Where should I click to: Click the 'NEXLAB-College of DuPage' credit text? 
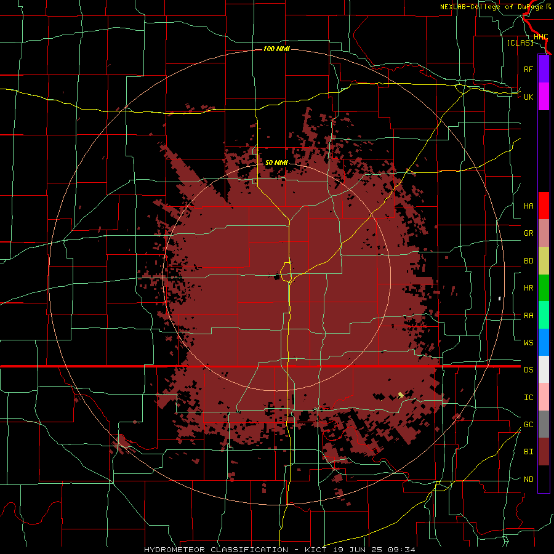[492, 7]
